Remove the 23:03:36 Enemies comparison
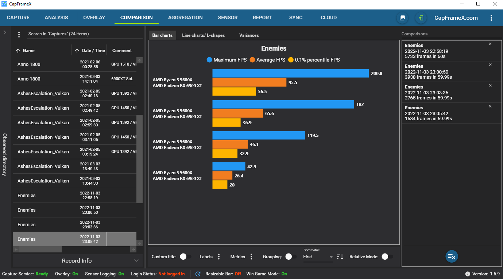Image resolution: width=503 pixels, height=279 pixels. [490, 86]
